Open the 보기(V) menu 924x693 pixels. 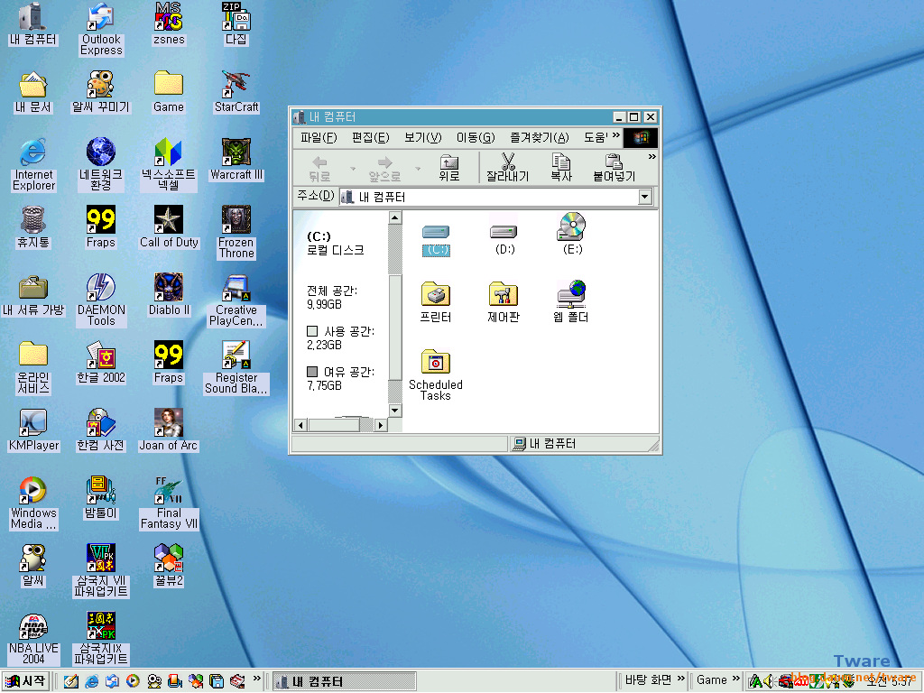[x=423, y=138]
